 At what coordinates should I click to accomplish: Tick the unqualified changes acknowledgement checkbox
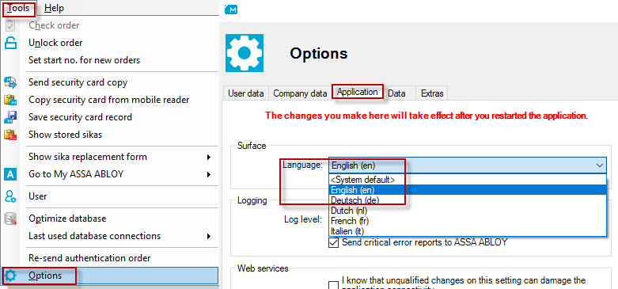333,285
